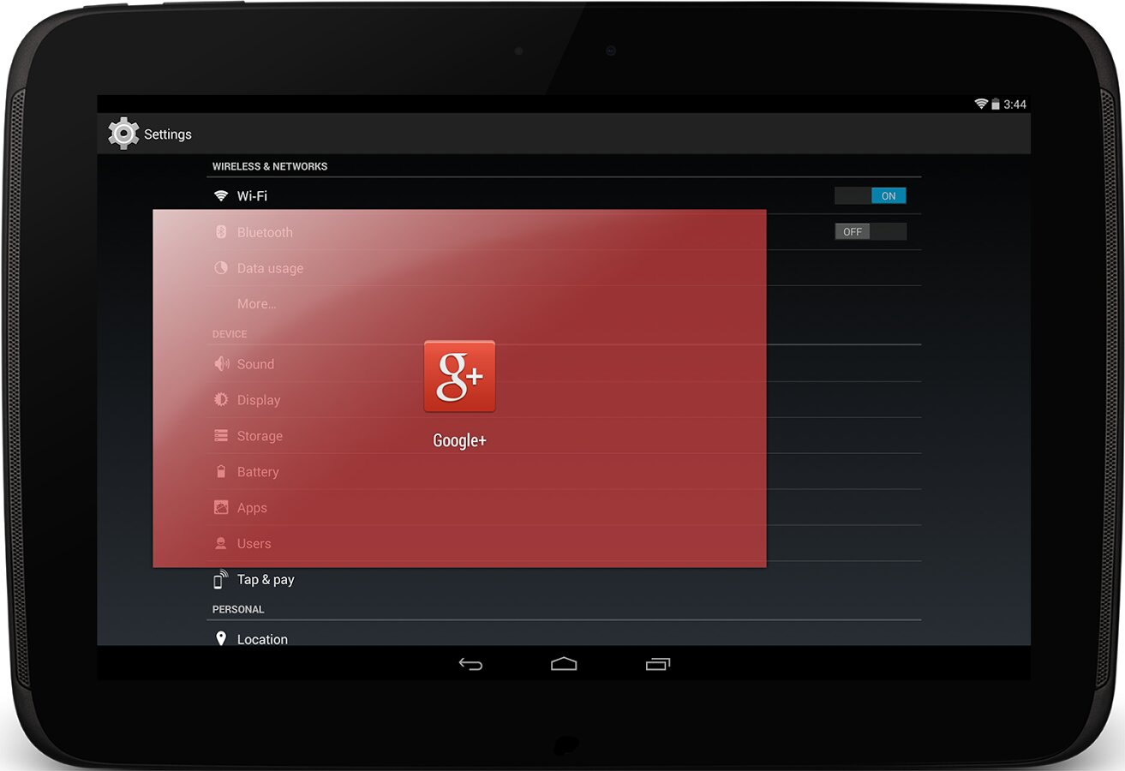Viewport: 1125px width, 771px height.
Task: Tap the Display brightness icon
Action: [221, 400]
